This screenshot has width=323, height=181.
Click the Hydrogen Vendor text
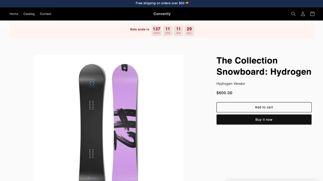point(231,84)
